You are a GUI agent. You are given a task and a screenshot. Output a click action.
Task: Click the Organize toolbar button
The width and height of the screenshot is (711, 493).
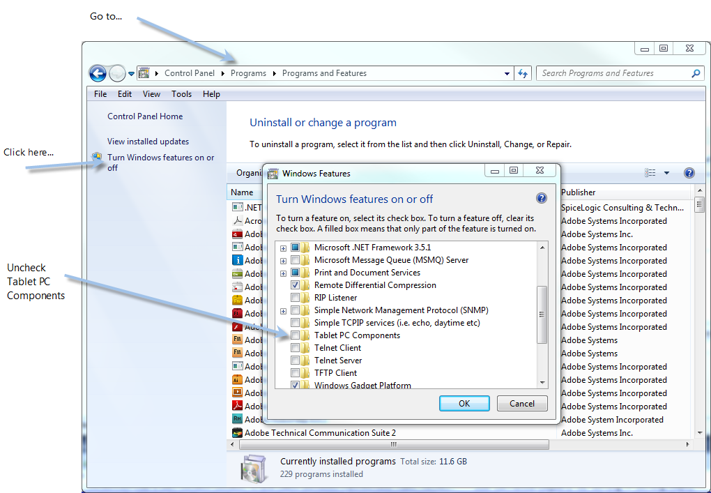coord(249,173)
